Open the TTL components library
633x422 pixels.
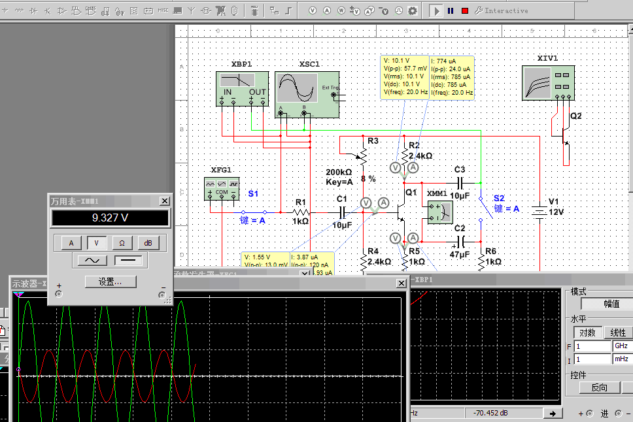pos(77,11)
